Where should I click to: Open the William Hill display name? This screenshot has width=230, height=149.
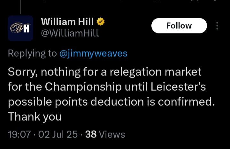point(67,22)
